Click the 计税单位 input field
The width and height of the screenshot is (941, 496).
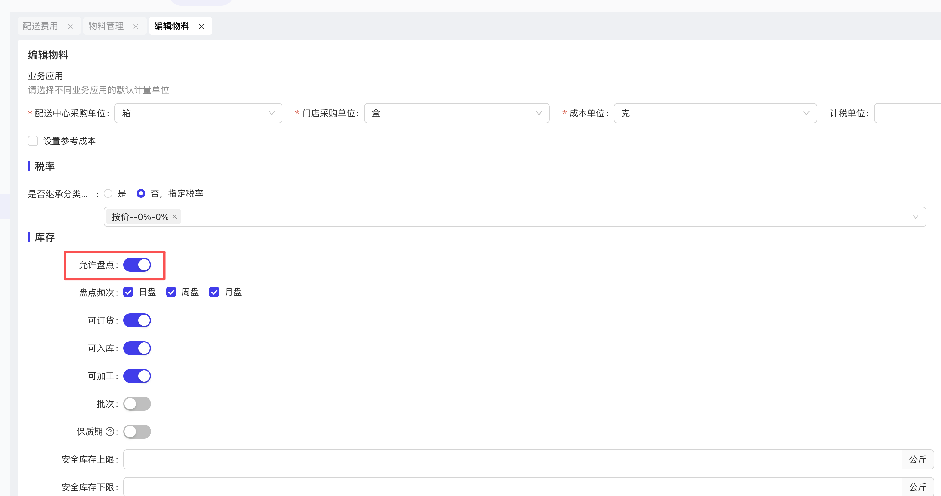coord(908,113)
